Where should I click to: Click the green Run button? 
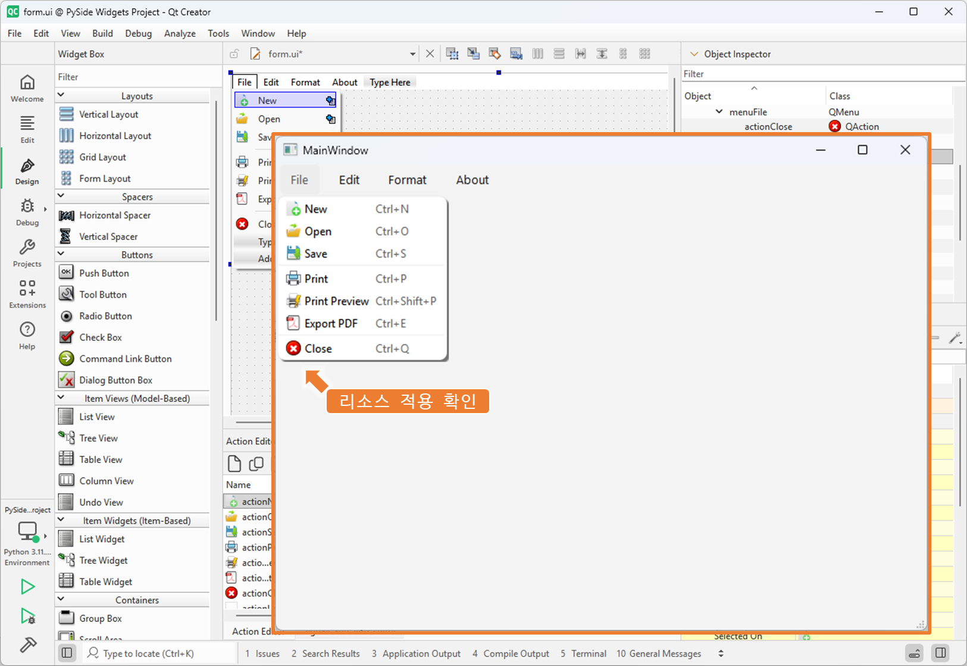coord(27,587)
